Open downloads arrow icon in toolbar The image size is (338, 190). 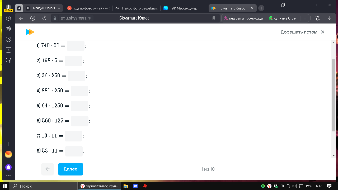coord(330,18)
